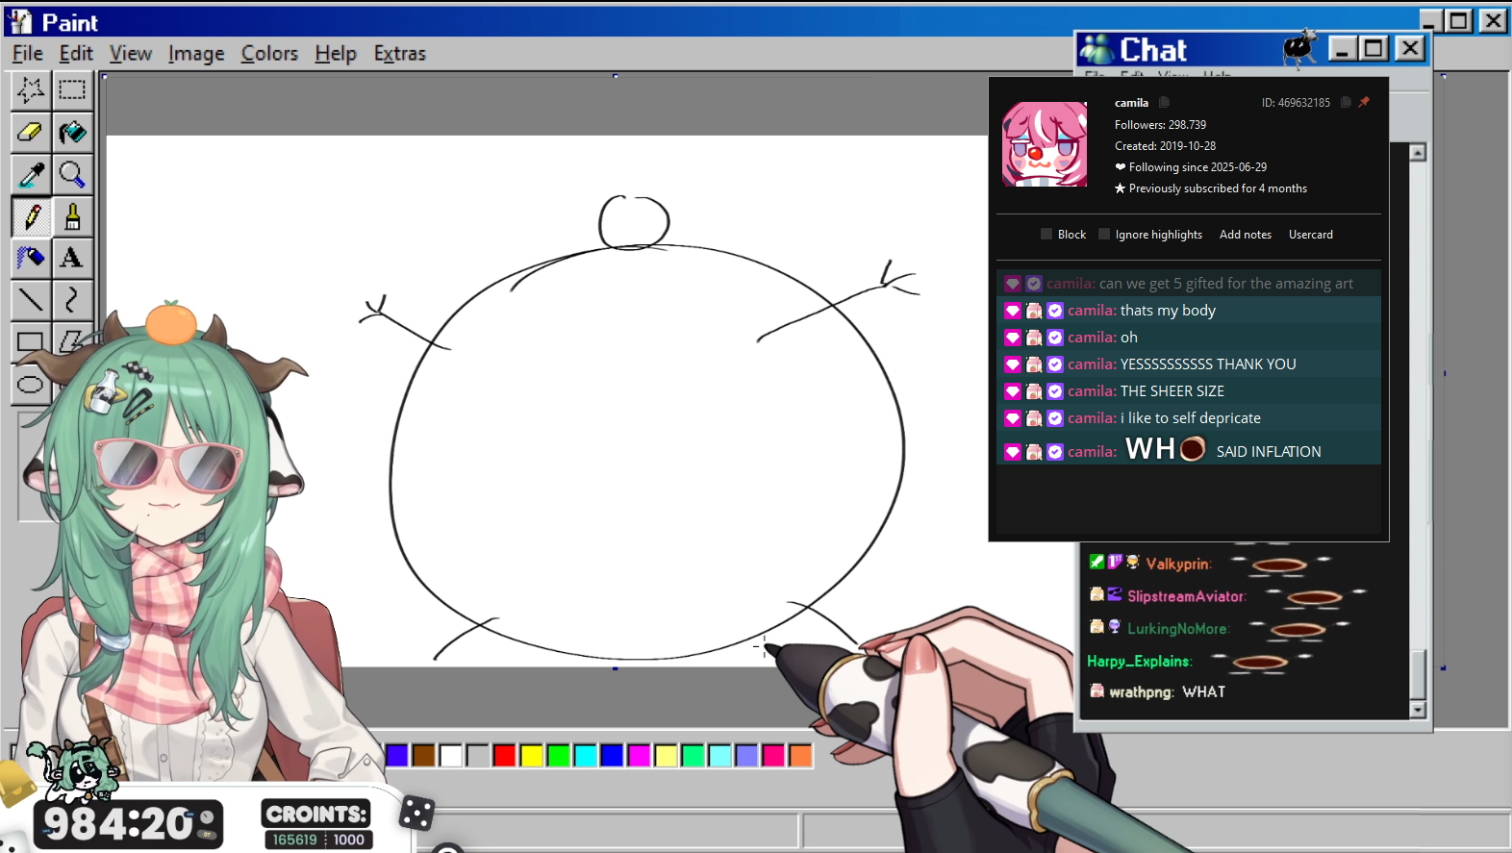Enable the Ignore highlights checkbox

[1104, 234]
